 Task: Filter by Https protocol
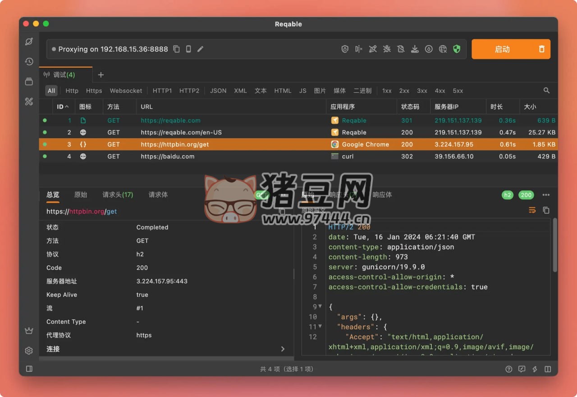click(x=94, y=90)
